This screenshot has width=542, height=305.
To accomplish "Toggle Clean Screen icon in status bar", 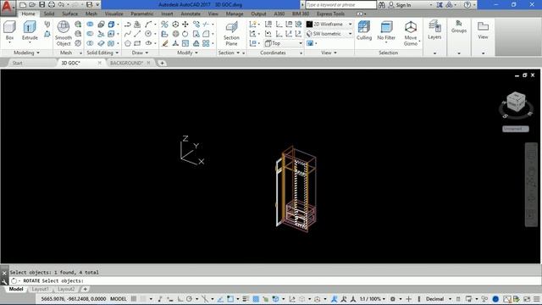I will (527, 299).
